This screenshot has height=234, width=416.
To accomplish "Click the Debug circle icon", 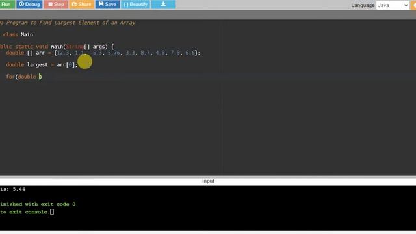I will [21, 5].
